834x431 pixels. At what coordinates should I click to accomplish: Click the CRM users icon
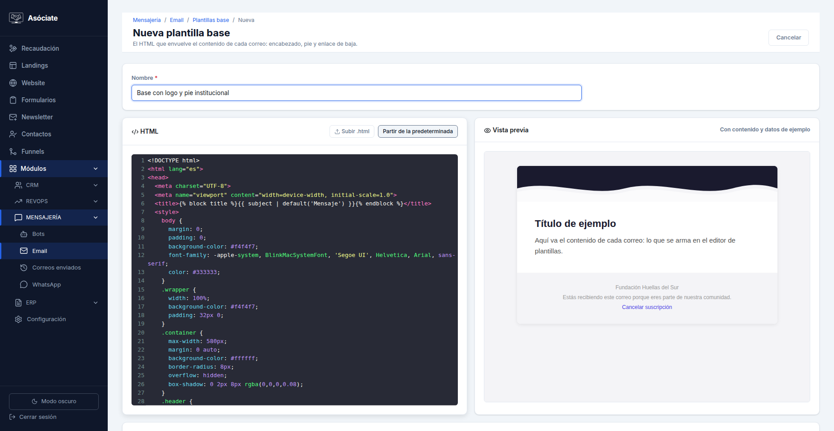click(x=18, y=185)
